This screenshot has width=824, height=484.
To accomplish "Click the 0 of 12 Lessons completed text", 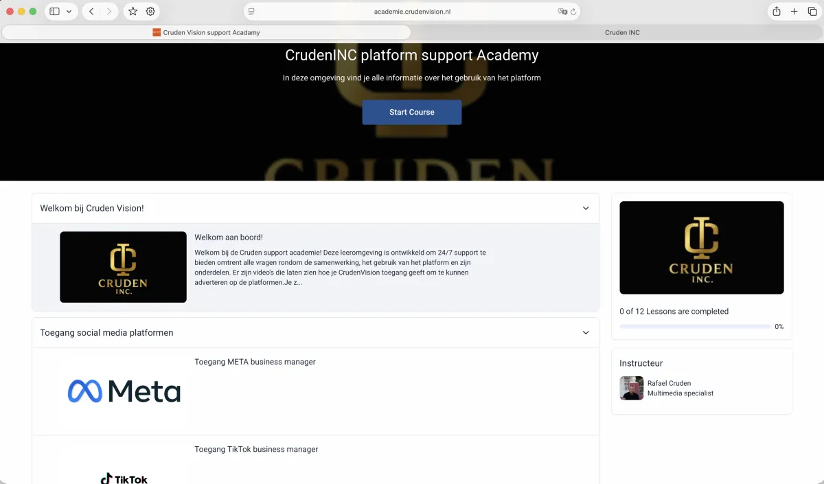I will pyautogui.click(x=674, y=311).
